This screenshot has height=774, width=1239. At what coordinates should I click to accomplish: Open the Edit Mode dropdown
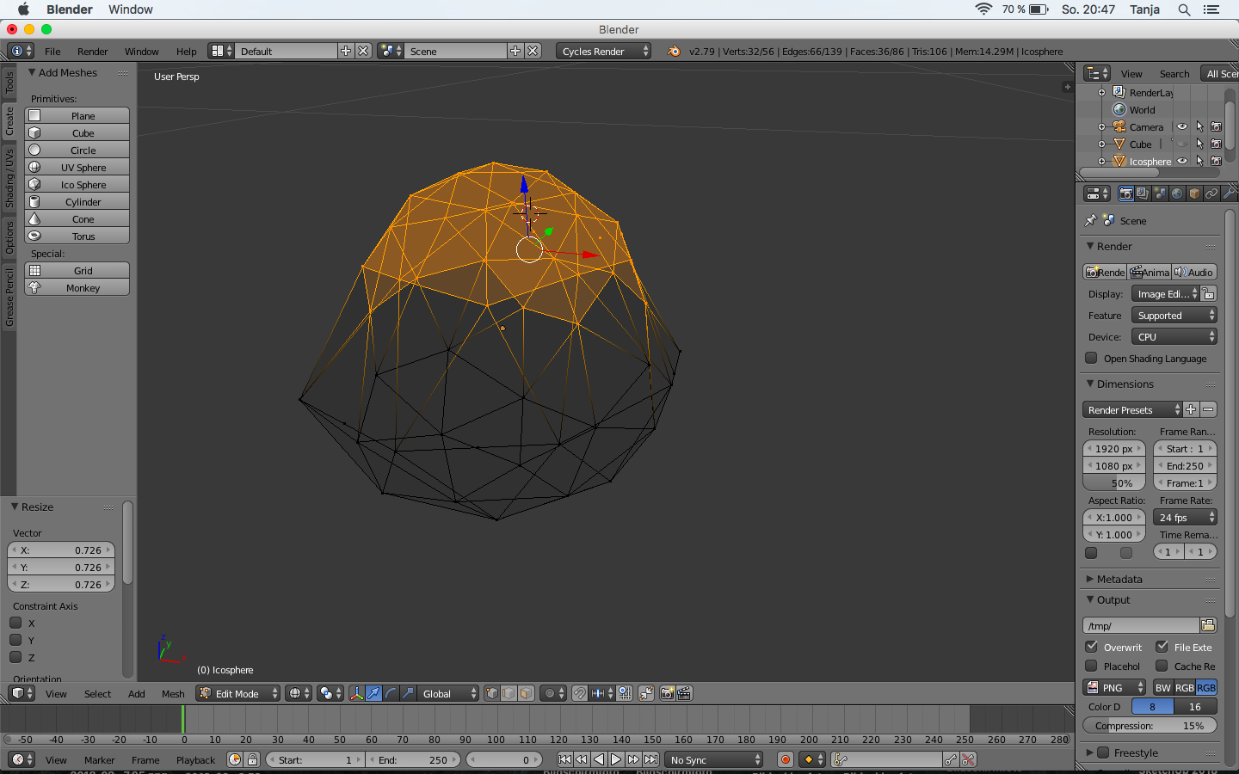[238, 693]
